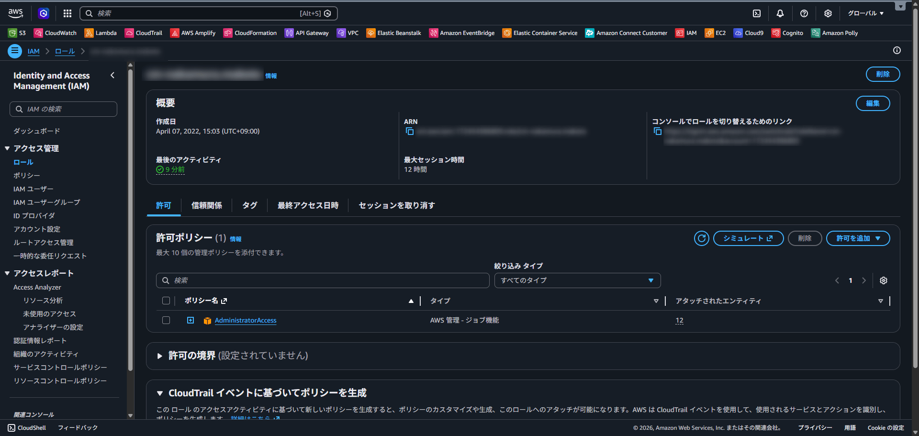This screenshot has width=919, height=436.
Task: Open CloudWatch shortcut in favorites bar
Action: pos(55,33)
